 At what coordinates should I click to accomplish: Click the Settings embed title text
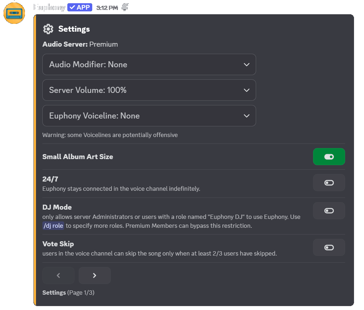74,29
